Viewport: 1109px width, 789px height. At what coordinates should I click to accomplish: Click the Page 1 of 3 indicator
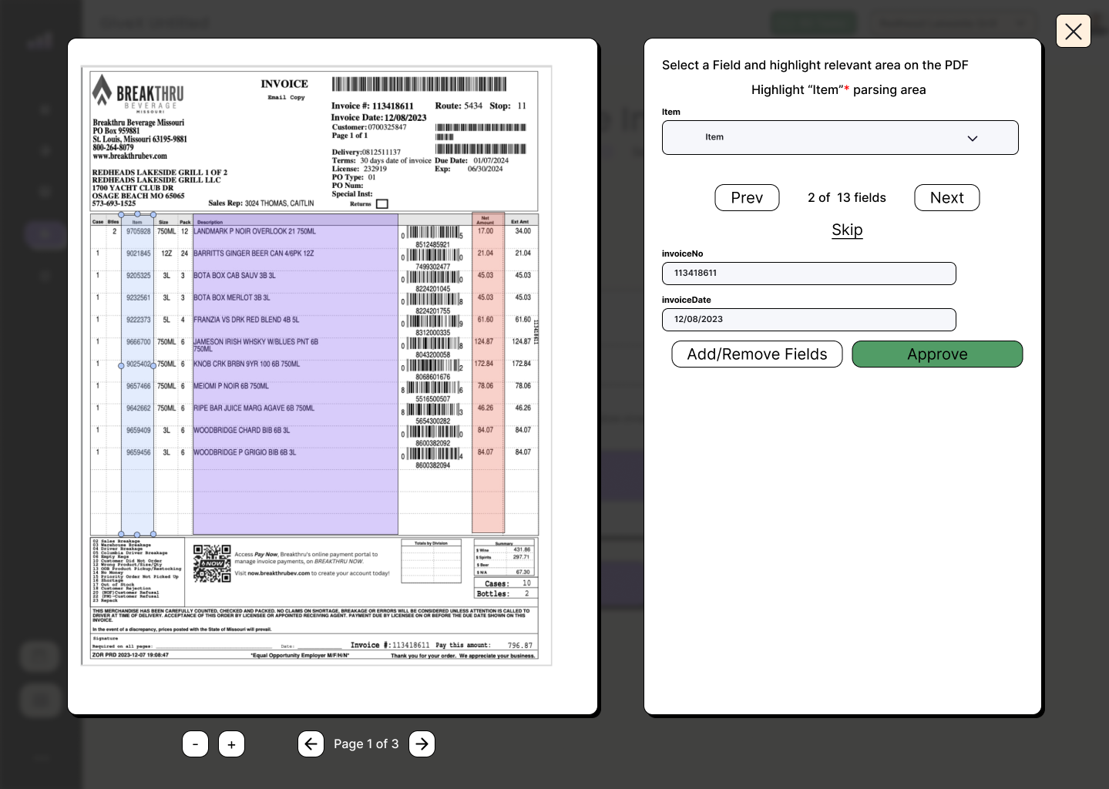pyautogui.click(x=366, y=744)
